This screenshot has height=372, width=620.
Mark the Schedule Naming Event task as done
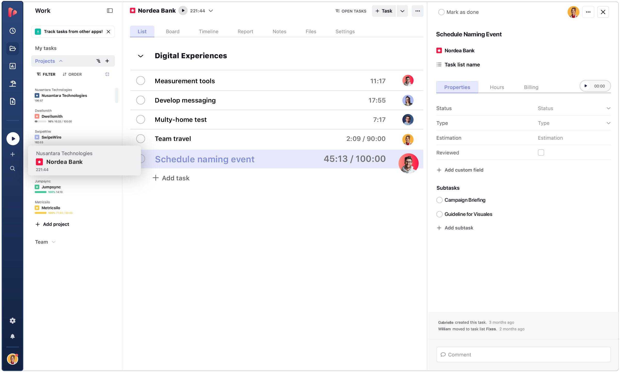pos(441,12)
